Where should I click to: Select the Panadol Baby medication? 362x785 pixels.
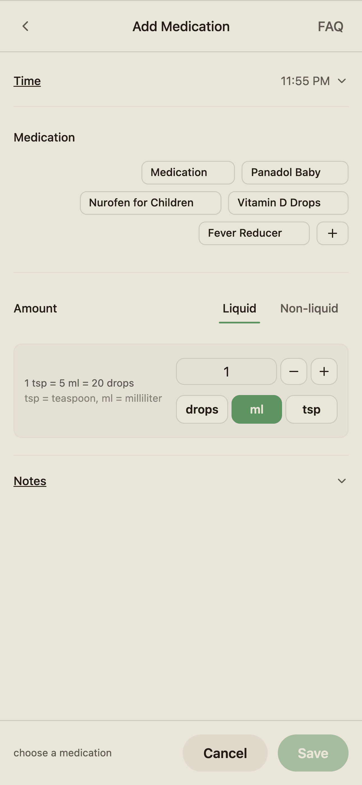coord(294,172)
